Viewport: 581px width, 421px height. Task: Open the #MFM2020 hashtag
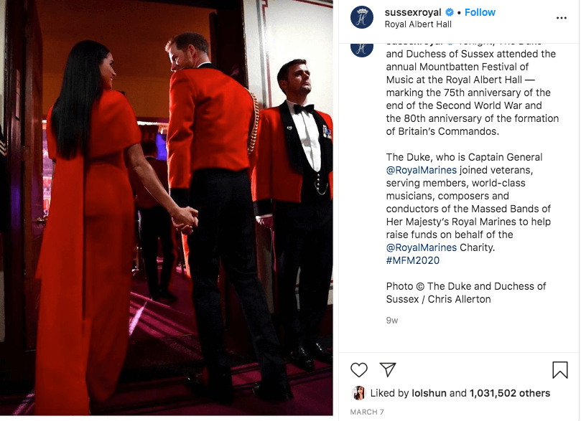click(412, 260)
